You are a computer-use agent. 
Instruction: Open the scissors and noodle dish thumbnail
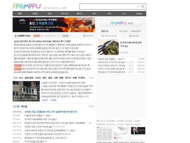pyautogui.click(x=108, y=47)
